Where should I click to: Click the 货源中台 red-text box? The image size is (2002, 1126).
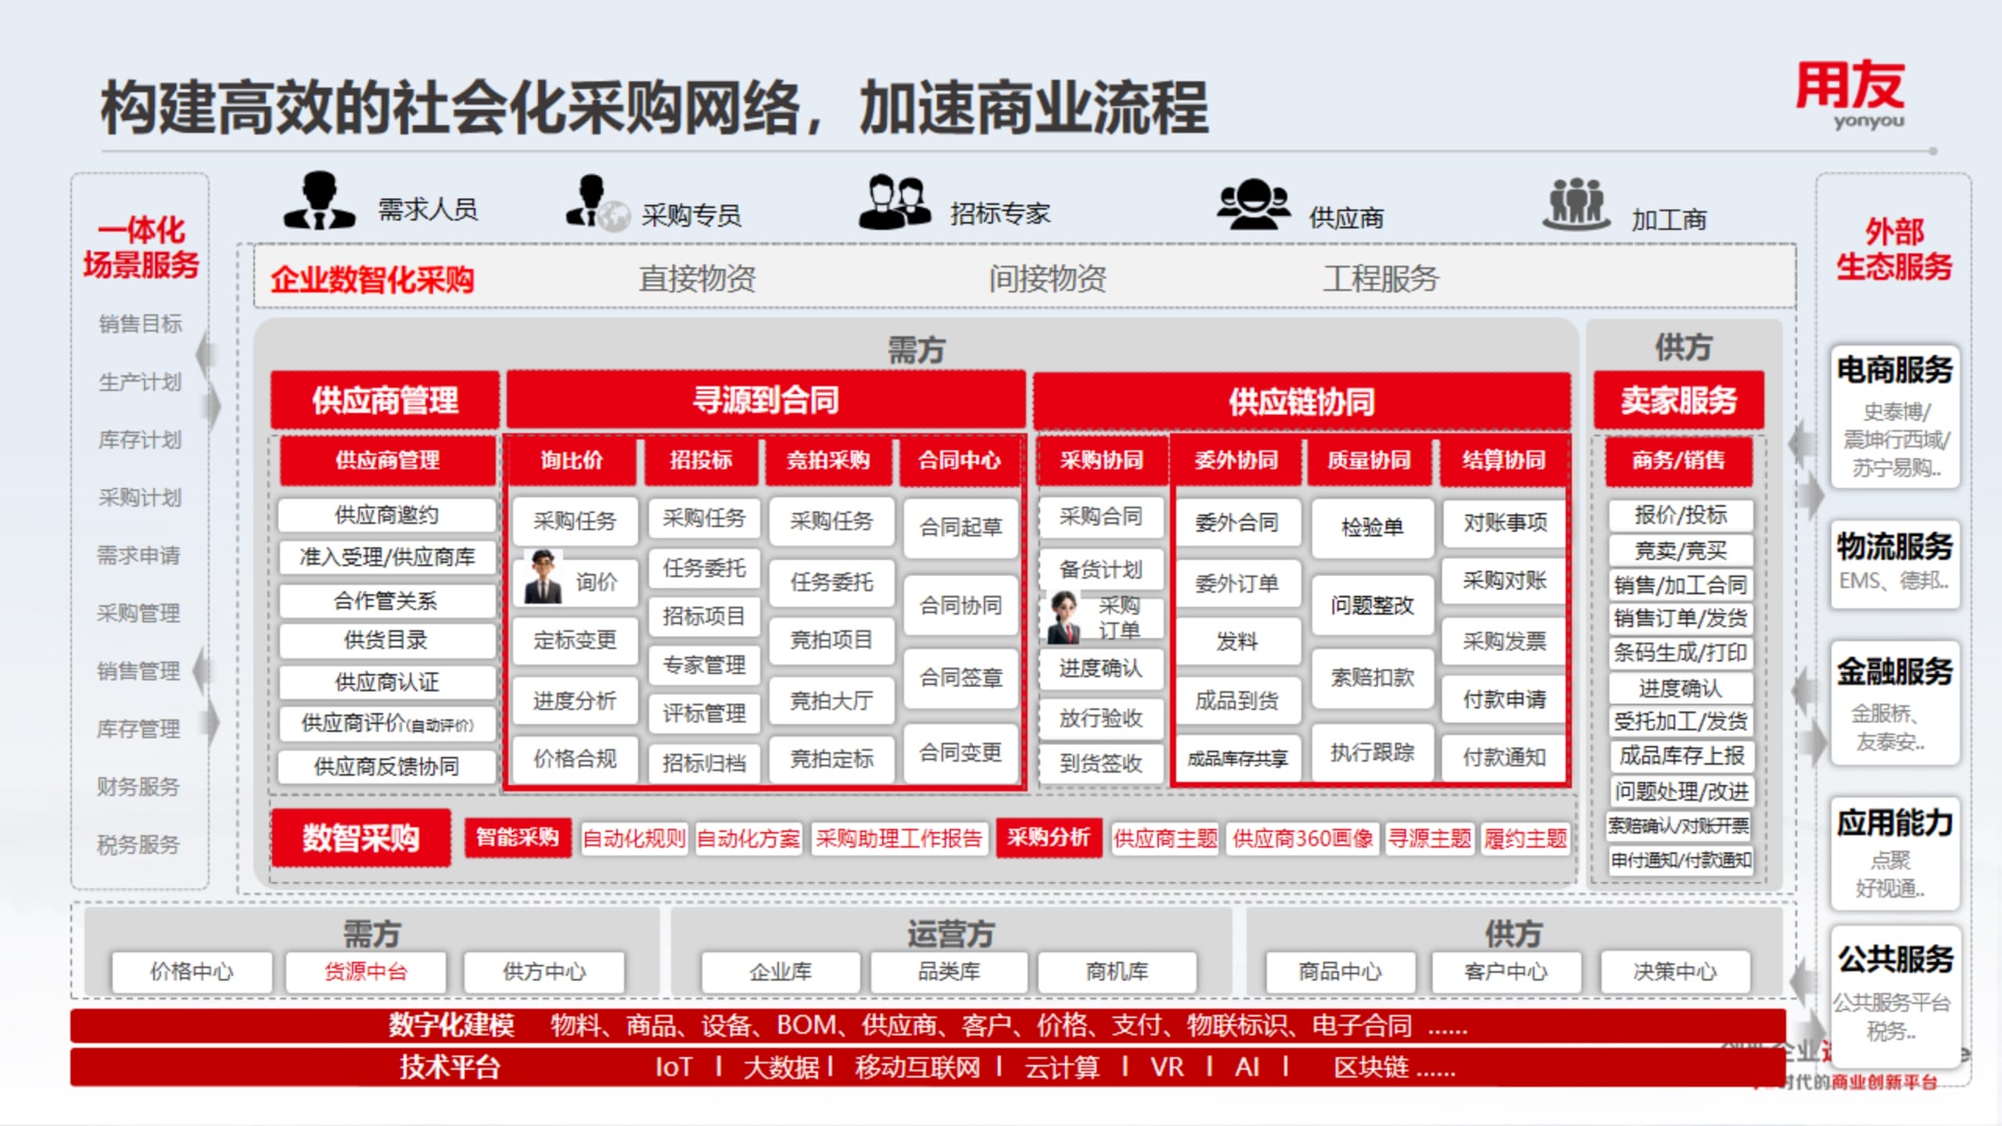[366, 972]
